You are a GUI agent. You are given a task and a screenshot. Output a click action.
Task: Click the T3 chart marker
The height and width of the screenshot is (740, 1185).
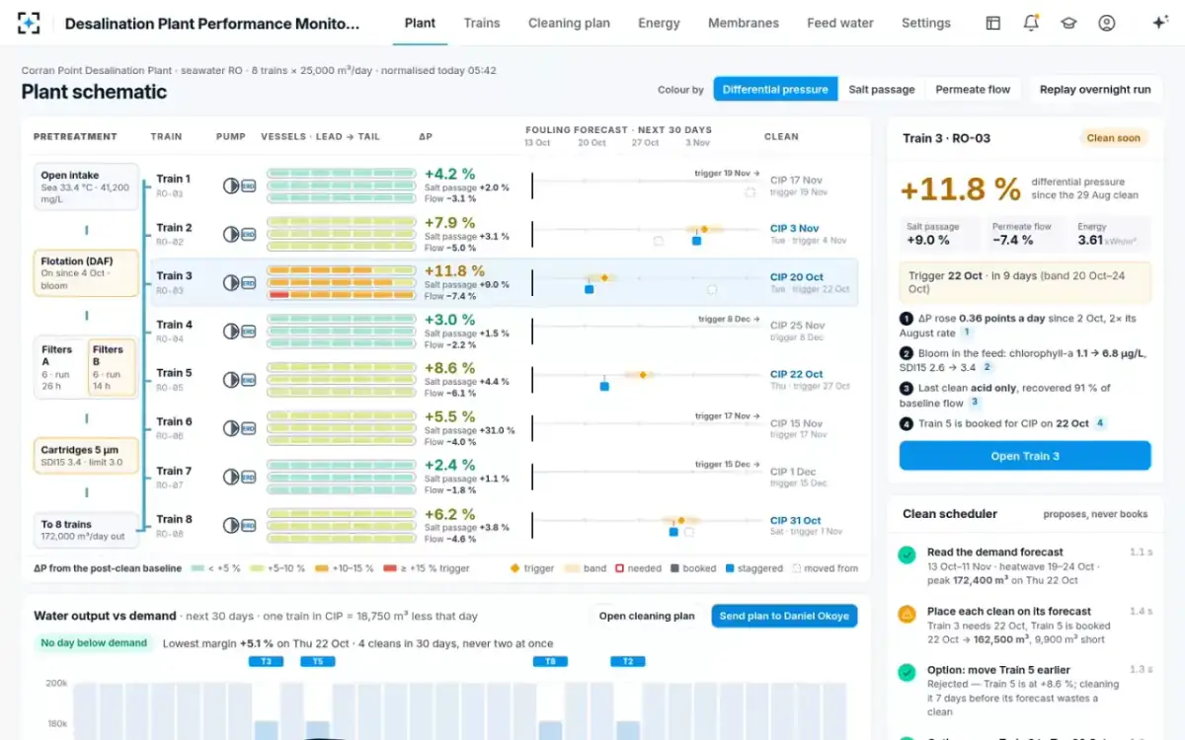[x=267, y=662]
